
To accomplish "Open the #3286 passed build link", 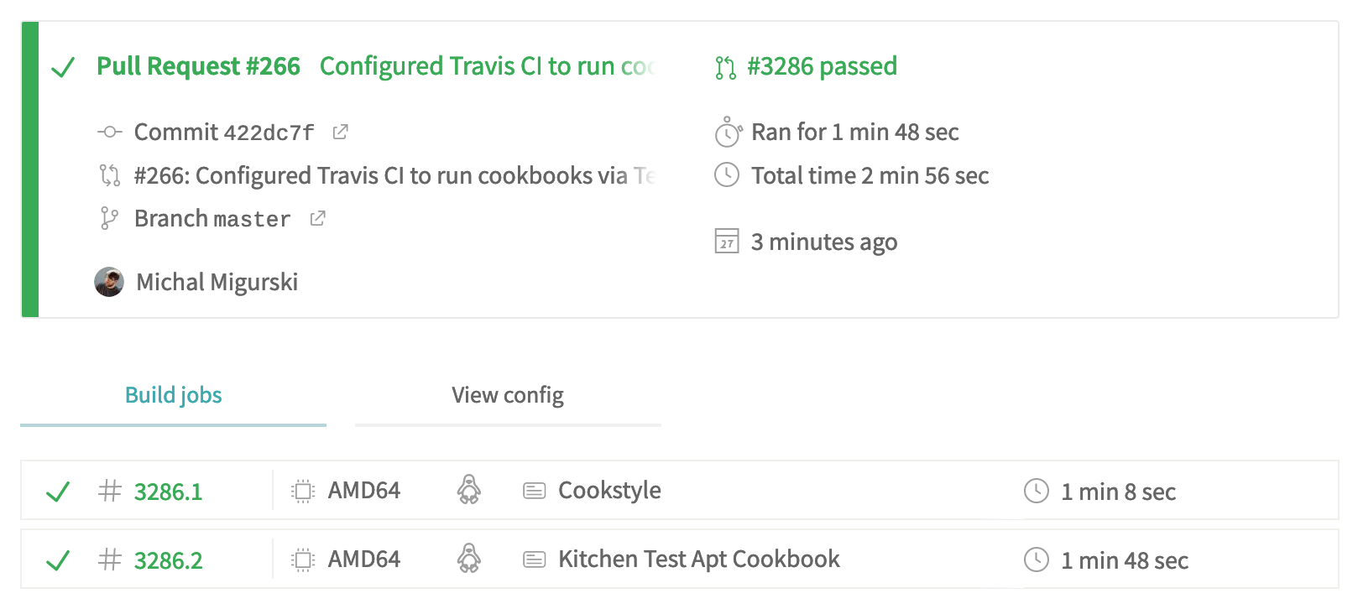I will [822, 66].
